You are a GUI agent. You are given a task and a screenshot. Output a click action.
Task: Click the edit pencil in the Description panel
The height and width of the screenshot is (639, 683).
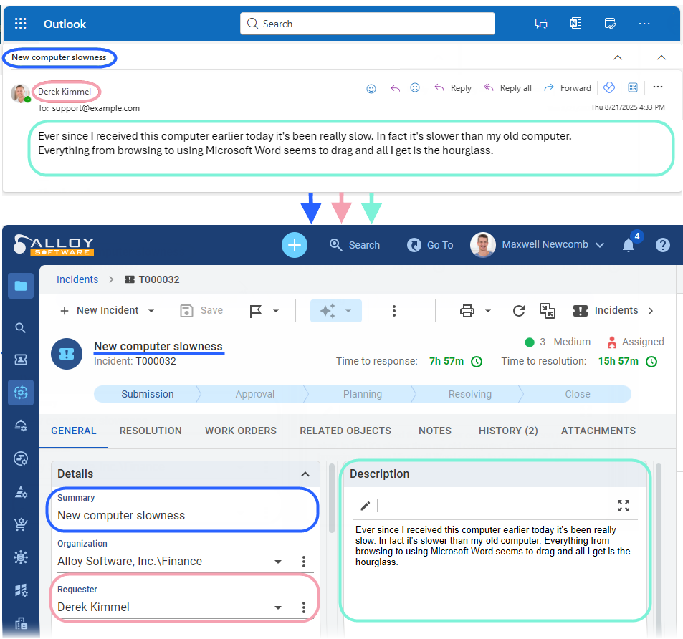pyautogui.click(x=364, y=506)
